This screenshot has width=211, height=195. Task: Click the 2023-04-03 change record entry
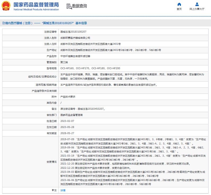point(133,174)
